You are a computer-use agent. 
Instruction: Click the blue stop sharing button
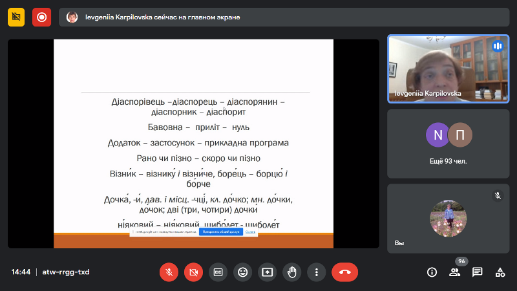pyautogui.click(x=220, y=232)
